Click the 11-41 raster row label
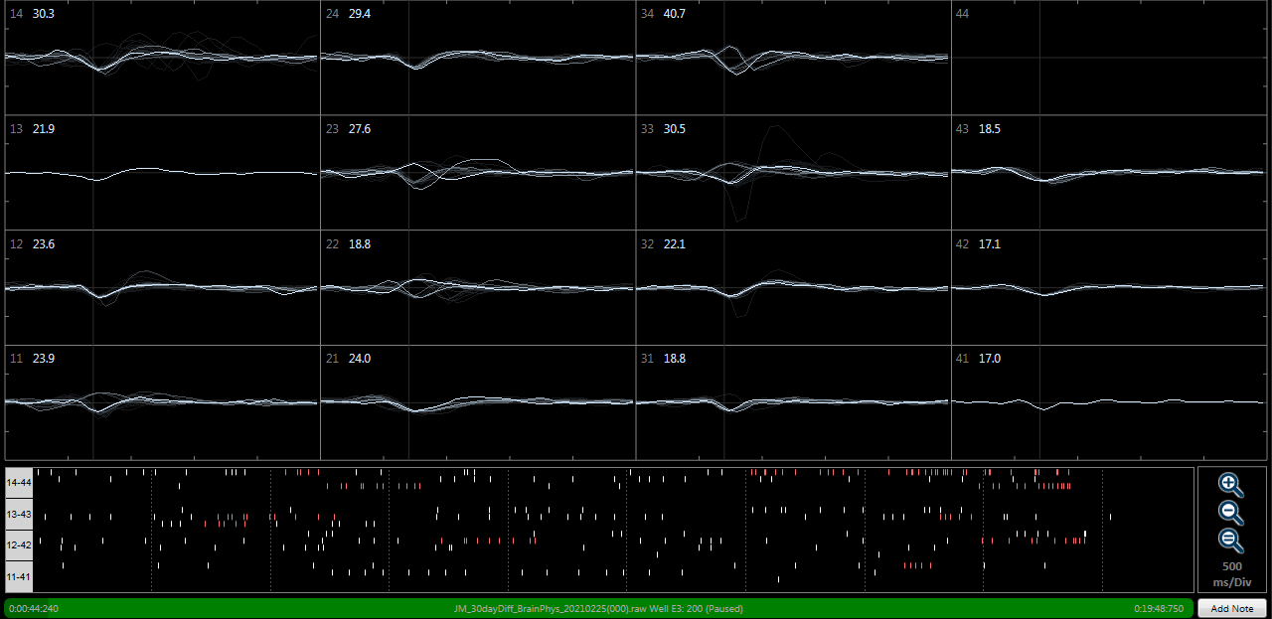This screenshot has height=619, width=1272. pos(19,576)
